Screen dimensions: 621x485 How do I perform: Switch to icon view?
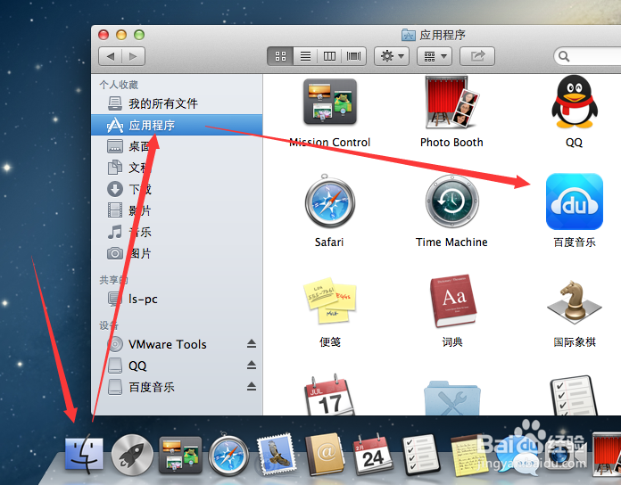click(280, 56)
